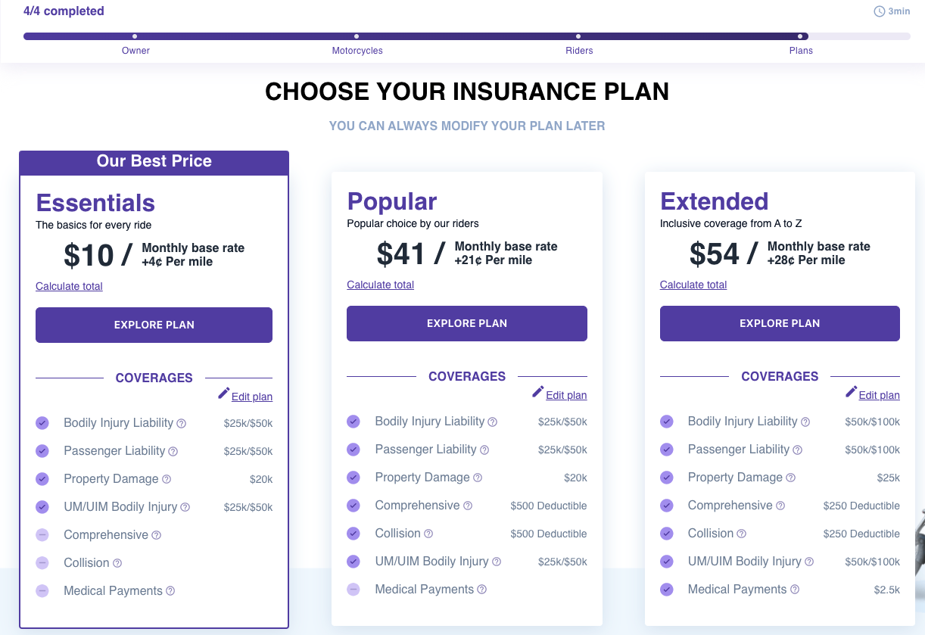Toggle Medical Payments checkbox in Popular plan

tap(353, 590)
